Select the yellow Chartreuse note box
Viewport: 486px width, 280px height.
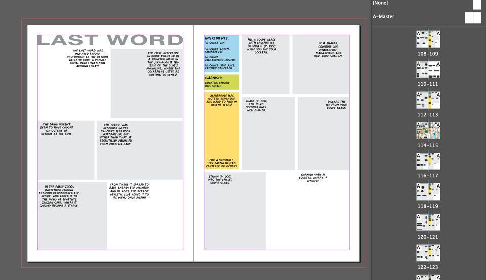tap(221, 131)
